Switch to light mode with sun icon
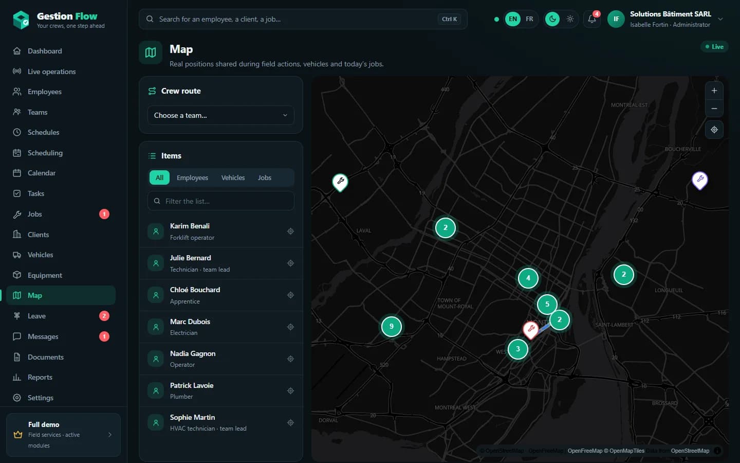740x463 pixels. (x=570, y=19)
